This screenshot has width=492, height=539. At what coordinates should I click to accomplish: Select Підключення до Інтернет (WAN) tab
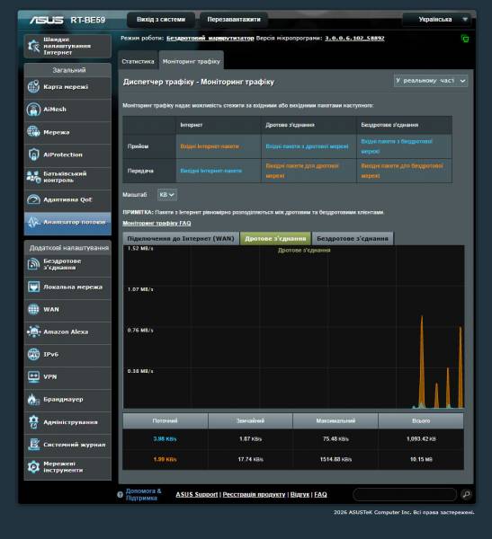pos(181,238)
